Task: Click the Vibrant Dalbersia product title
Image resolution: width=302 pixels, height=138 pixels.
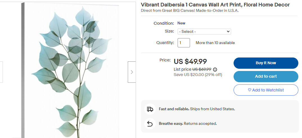Action: pyautogui.click(x=215, y=5)
